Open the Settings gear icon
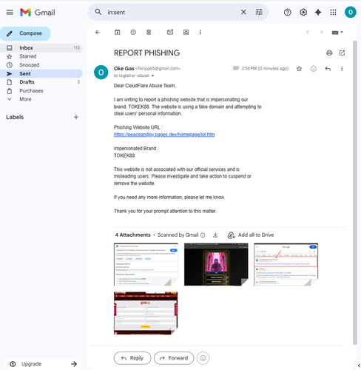This screenshot has height=370, width=361. (x=303, y=13)
